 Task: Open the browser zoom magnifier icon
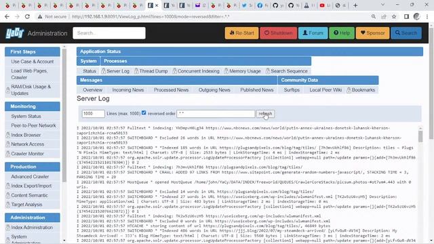(374, 16)
